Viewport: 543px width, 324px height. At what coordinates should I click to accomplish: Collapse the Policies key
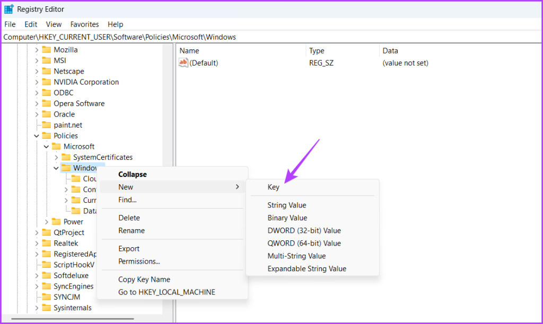[37, 136]
